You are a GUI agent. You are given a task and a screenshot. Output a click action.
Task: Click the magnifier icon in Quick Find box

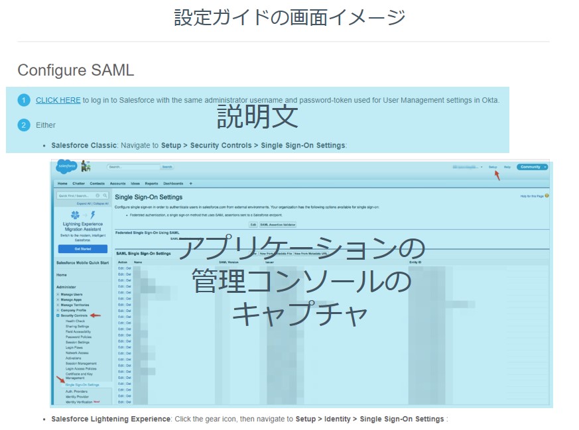[x=105, y=195]
